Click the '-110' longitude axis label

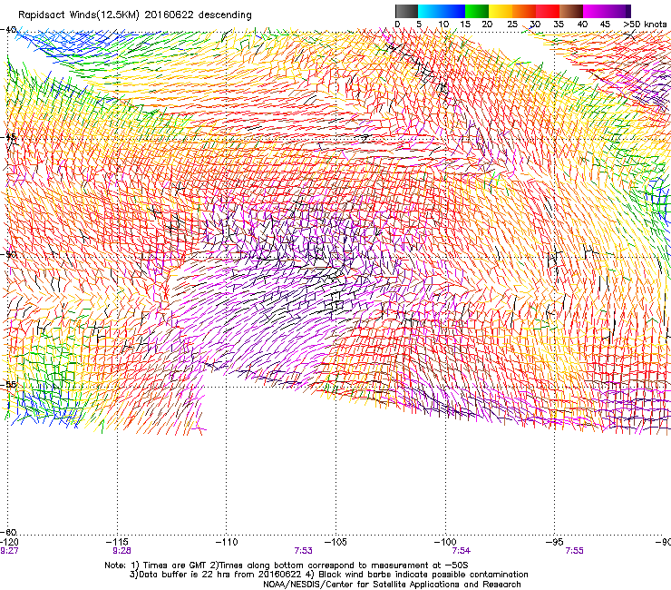pyautogui.click(x=227, y=542)
